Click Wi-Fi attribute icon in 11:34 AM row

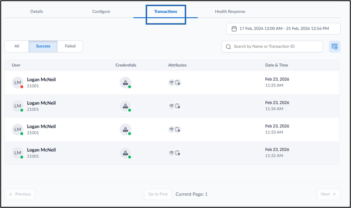[x=172, y=106]
